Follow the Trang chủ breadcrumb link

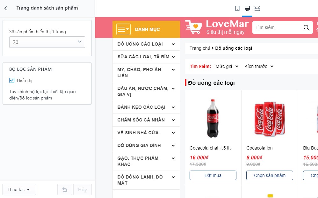click(200, 48)
